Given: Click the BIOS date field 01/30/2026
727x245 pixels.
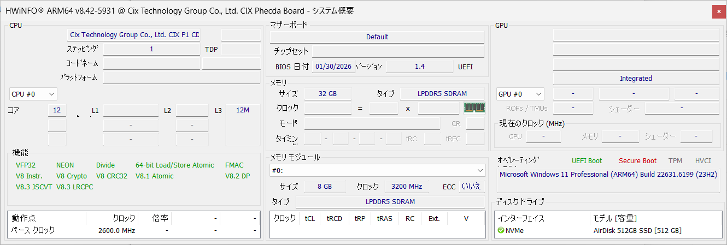Looking at the screenshot, I should pos(333,67).
